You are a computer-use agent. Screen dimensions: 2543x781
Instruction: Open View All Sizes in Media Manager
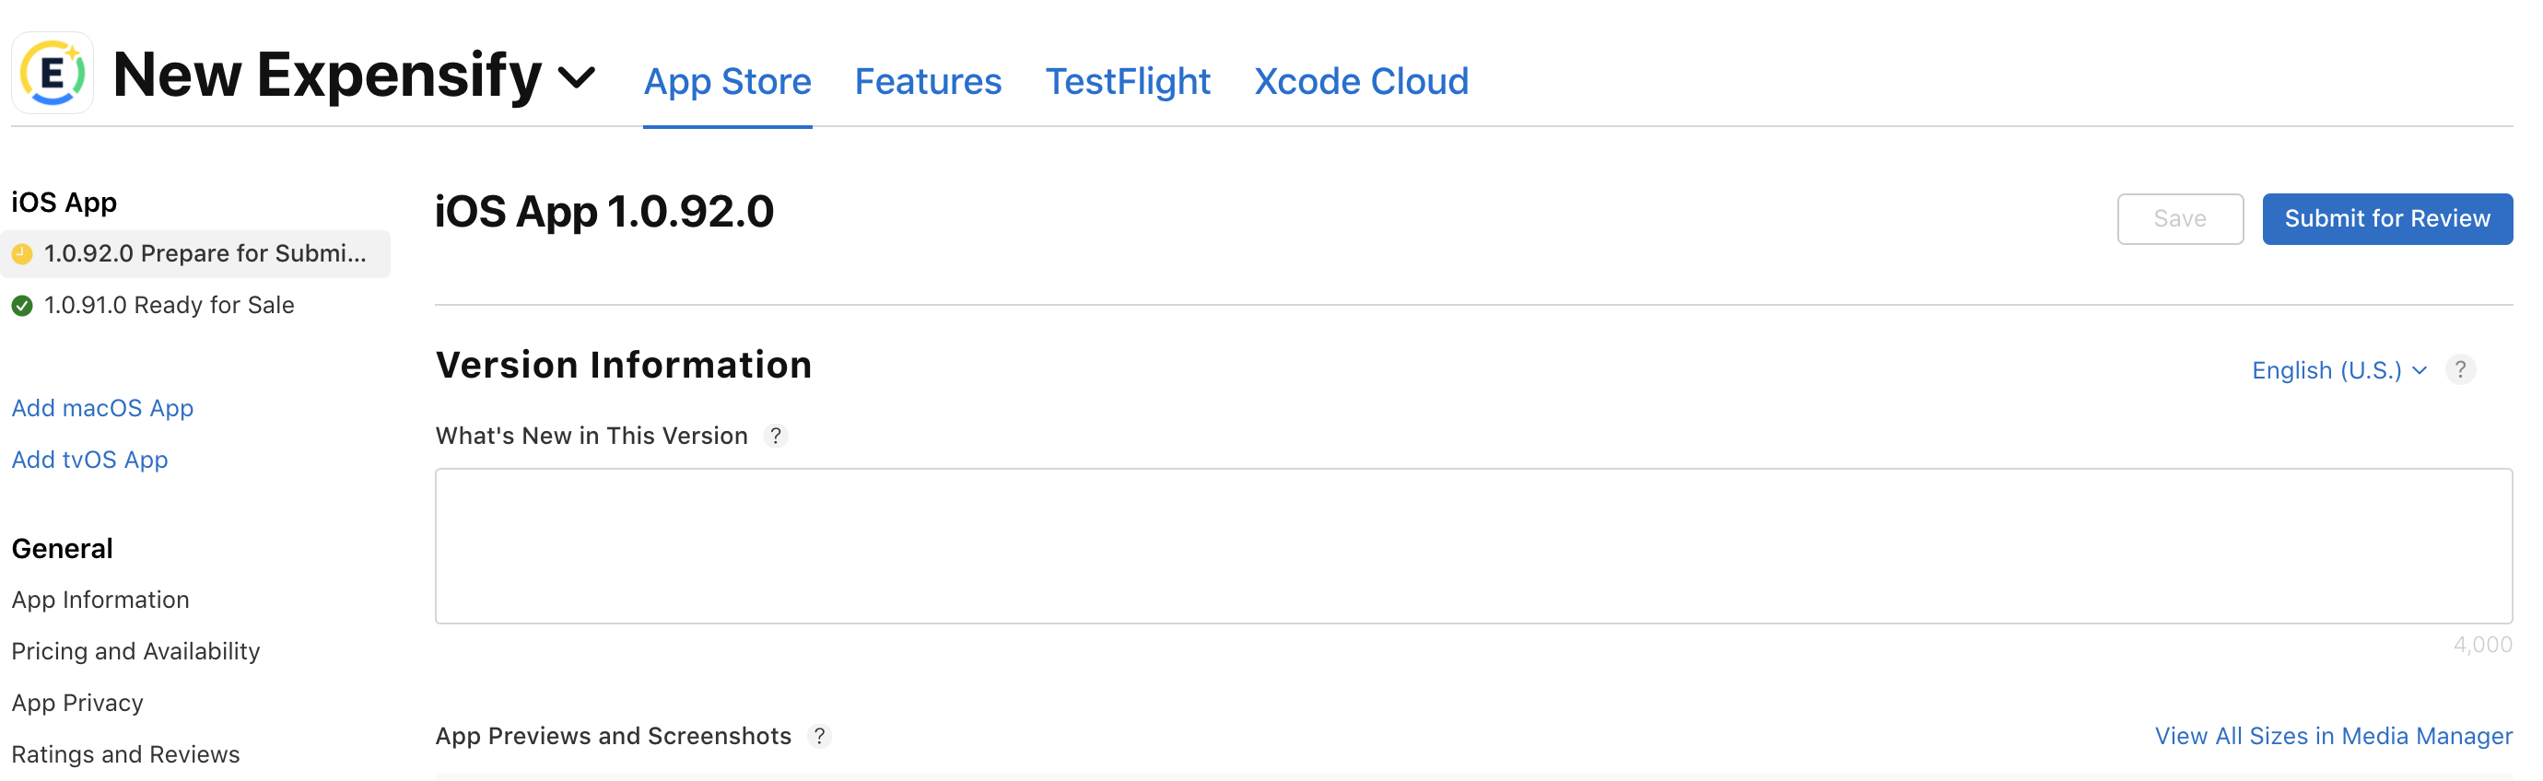coord(2334,736)
